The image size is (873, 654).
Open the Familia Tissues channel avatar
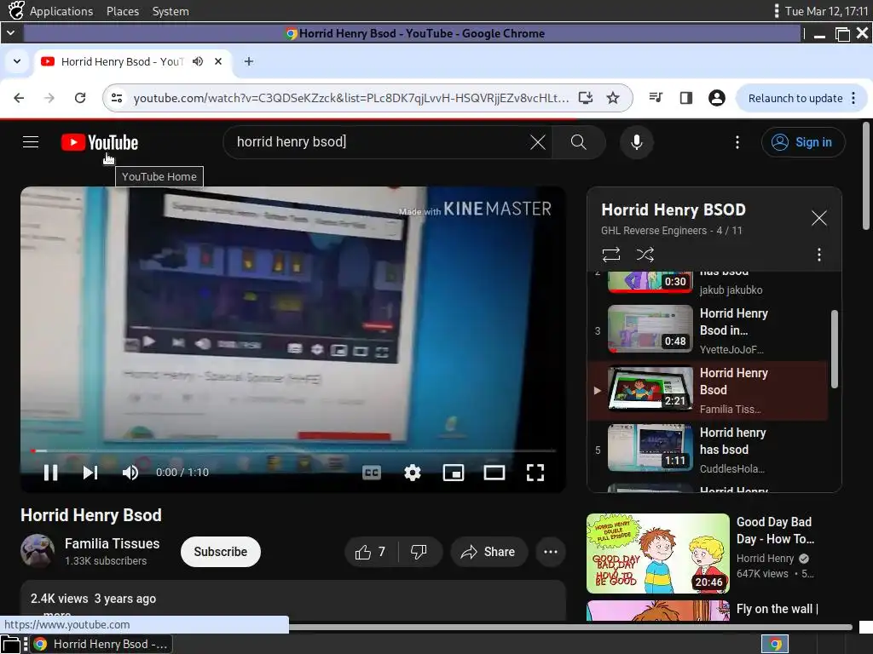click(x=38, y=551)
